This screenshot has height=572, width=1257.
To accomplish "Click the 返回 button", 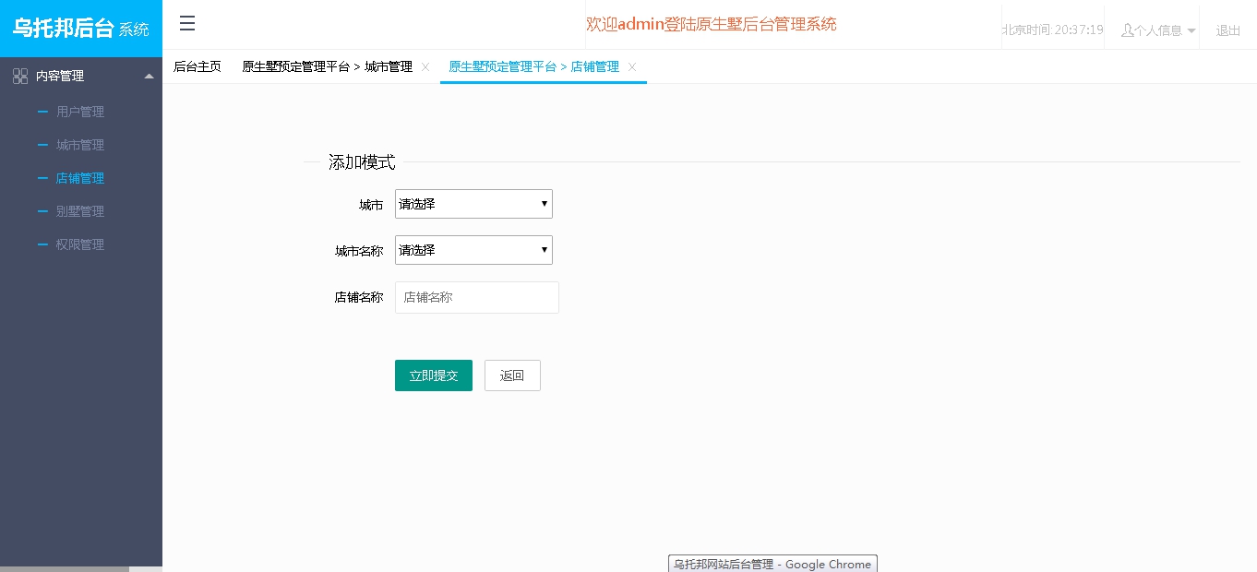I will pyautogui.click(x=512, y=375).
